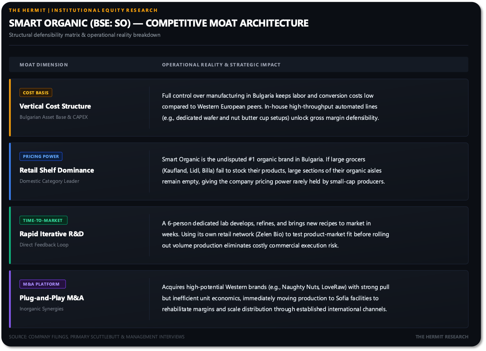
Task: Select the TIME-TO-MARKET green tag
Action: (43, 220)
